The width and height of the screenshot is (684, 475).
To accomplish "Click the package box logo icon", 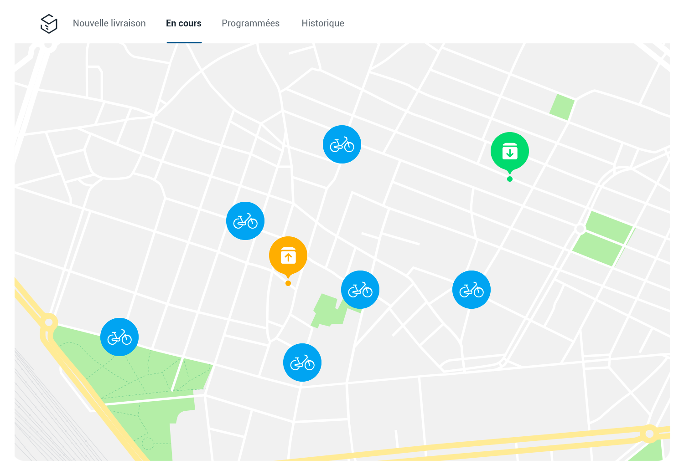I will coord(49,24).
